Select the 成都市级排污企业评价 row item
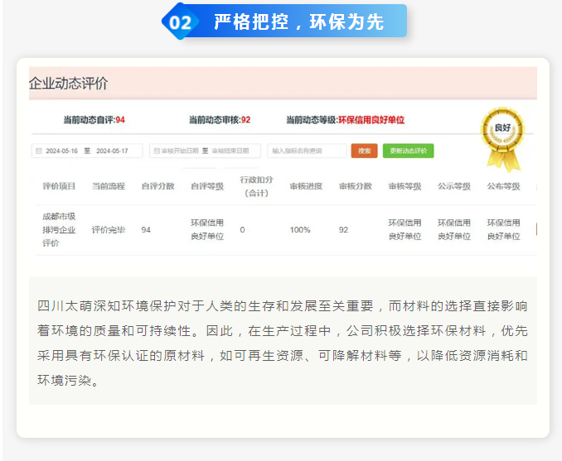Image resolution: width=562 pixels, height=461 pixels. [59, 229]
